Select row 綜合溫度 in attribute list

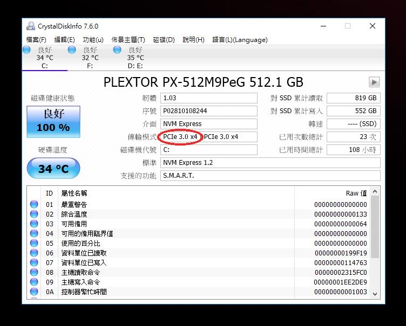click(x=199, y=214)
